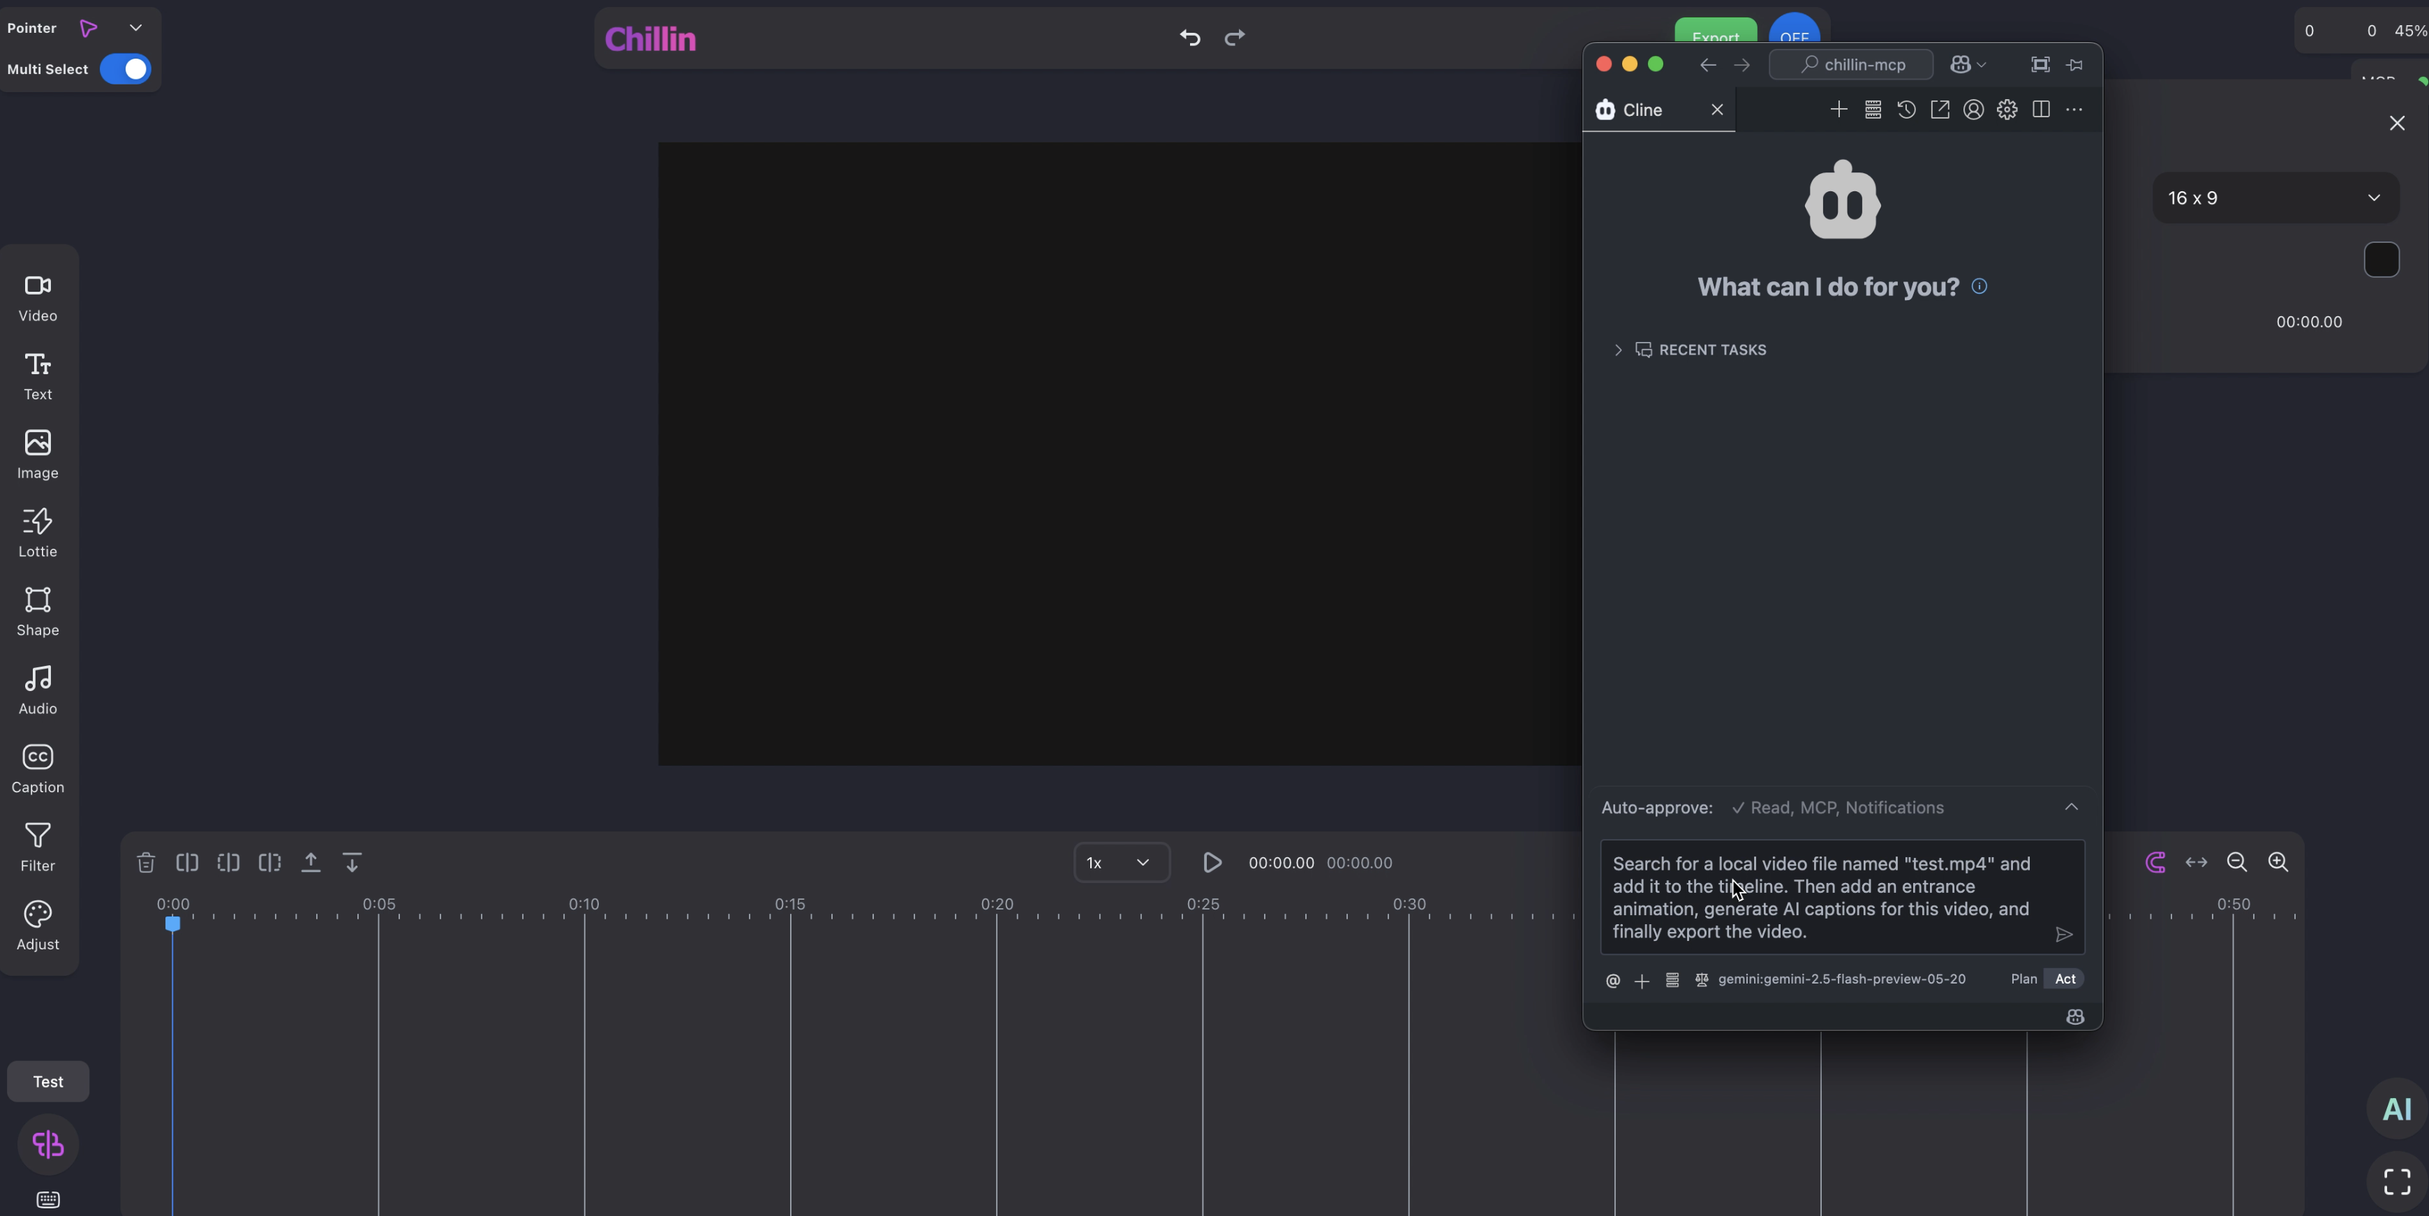Play the timeline preview
This screenshot has width=2429, height=1216.
click(x=1212, y=862)
